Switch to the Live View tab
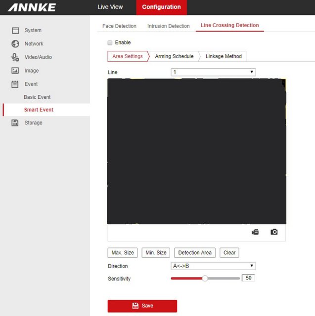This screenshot has height=316, width=315. coord(110,7)
